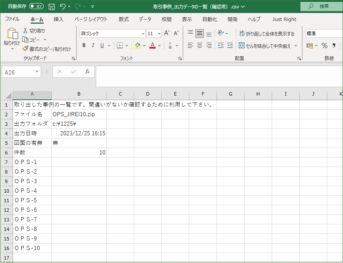This screenshot has width=343, height=263.
Task: Click the Save icon in title bar
Action: [52, 6]
